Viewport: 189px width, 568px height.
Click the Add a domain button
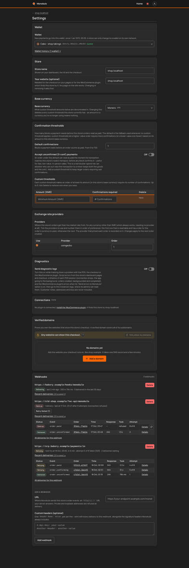tap(94, 359)
